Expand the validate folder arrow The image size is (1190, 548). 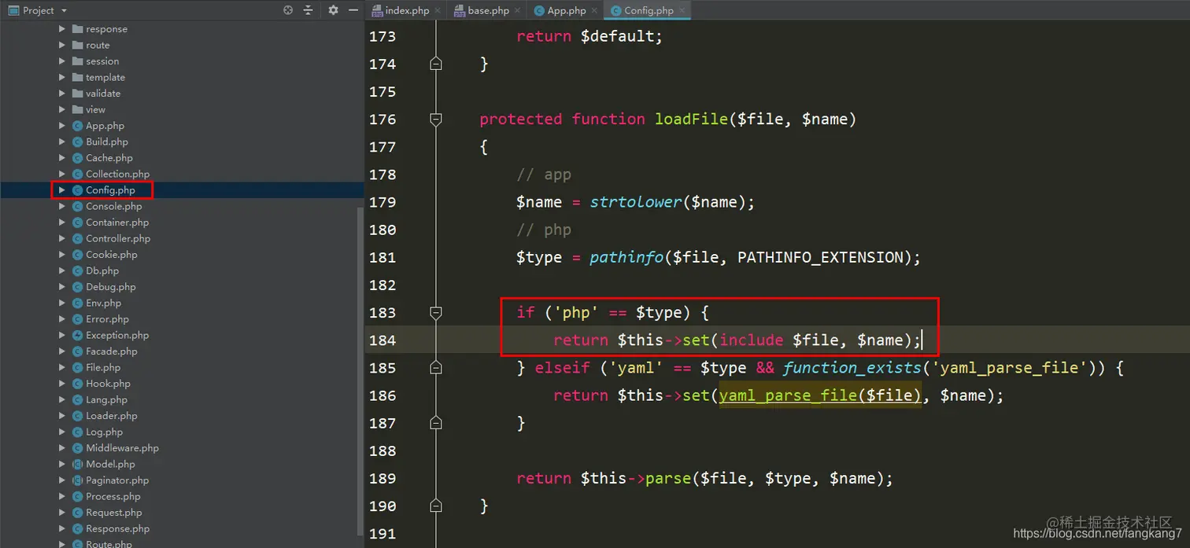tap(62, 94)
